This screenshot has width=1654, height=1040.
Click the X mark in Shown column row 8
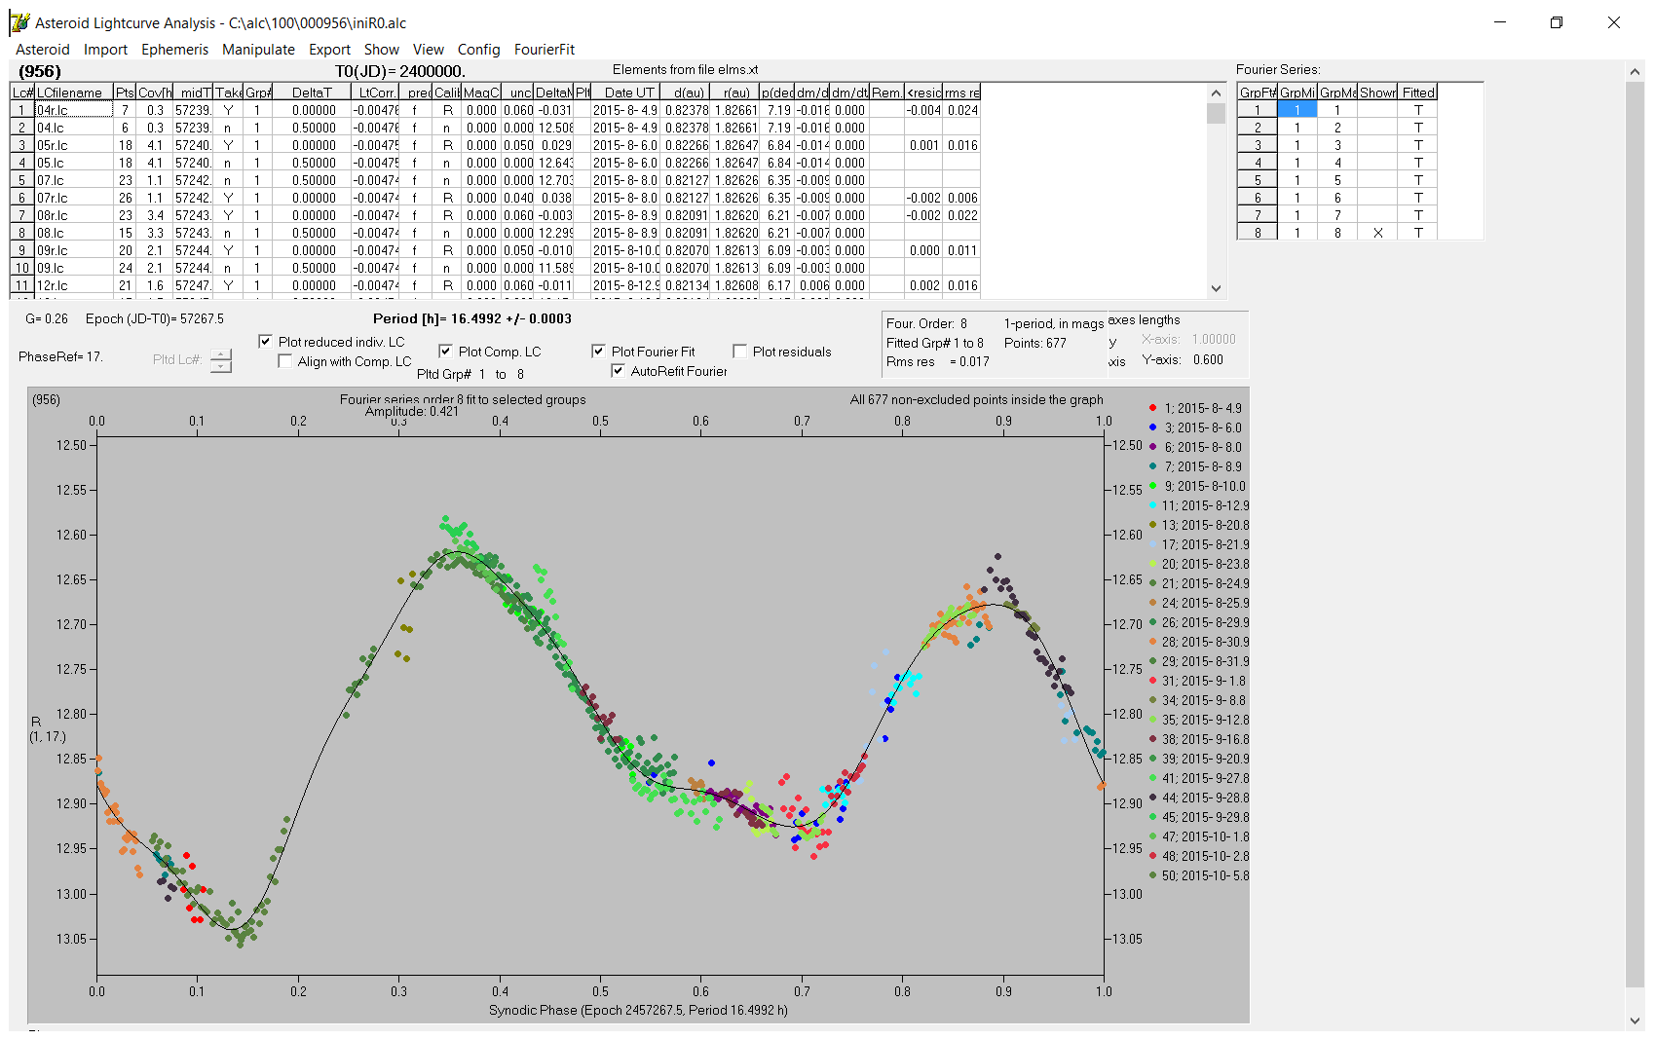click(x=1377, y=233)
